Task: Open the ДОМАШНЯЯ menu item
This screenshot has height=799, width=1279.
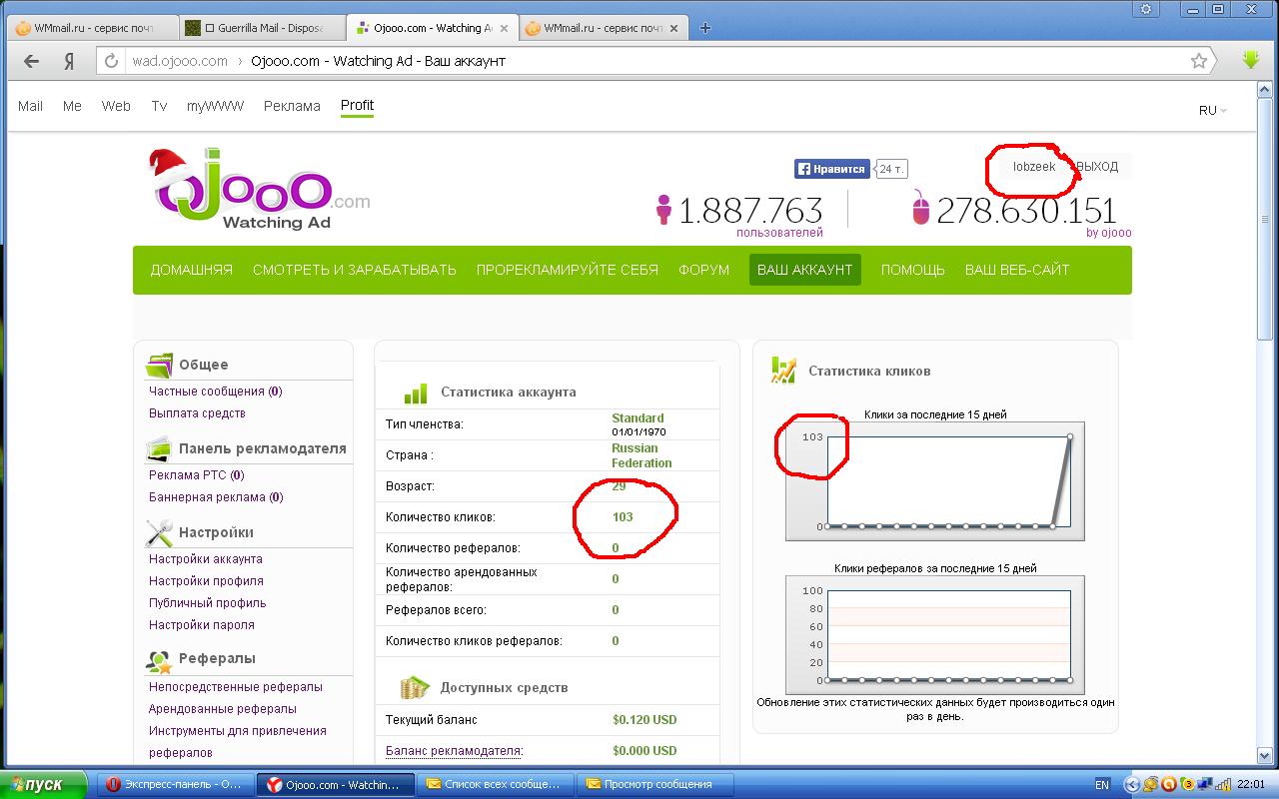Action: tap(192, 270)
